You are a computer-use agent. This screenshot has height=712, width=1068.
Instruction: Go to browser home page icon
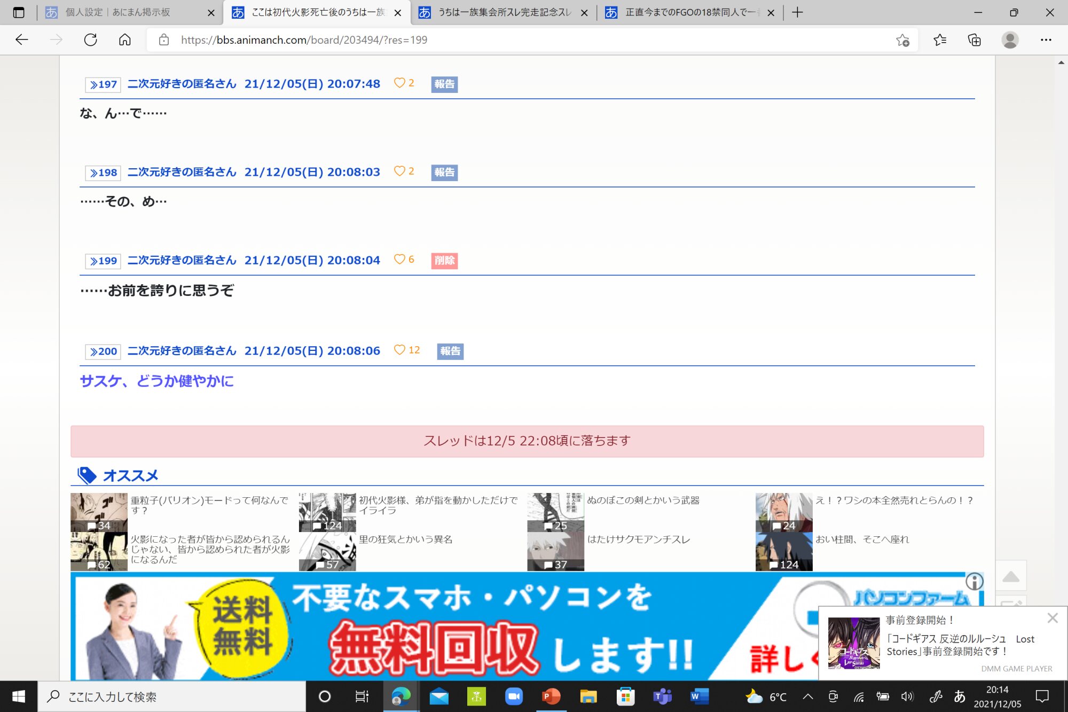click(x=124, y=40)
